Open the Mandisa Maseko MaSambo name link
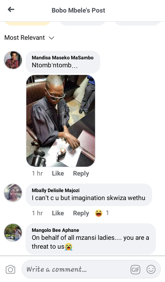Image resolution: width=165 pixels, height=282 pixels. tap(63, 58)
